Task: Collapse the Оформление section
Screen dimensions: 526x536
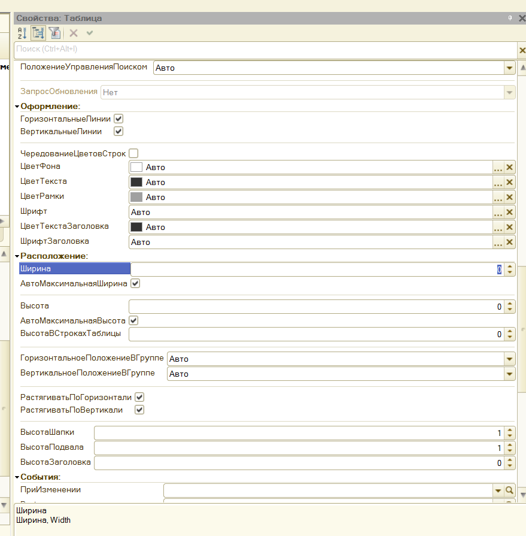Action: 17,107
